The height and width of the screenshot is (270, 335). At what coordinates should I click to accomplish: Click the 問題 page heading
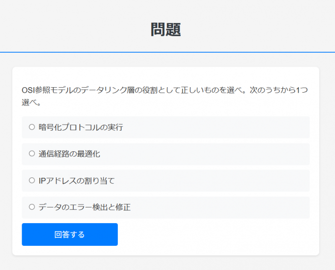click(166, 30)
